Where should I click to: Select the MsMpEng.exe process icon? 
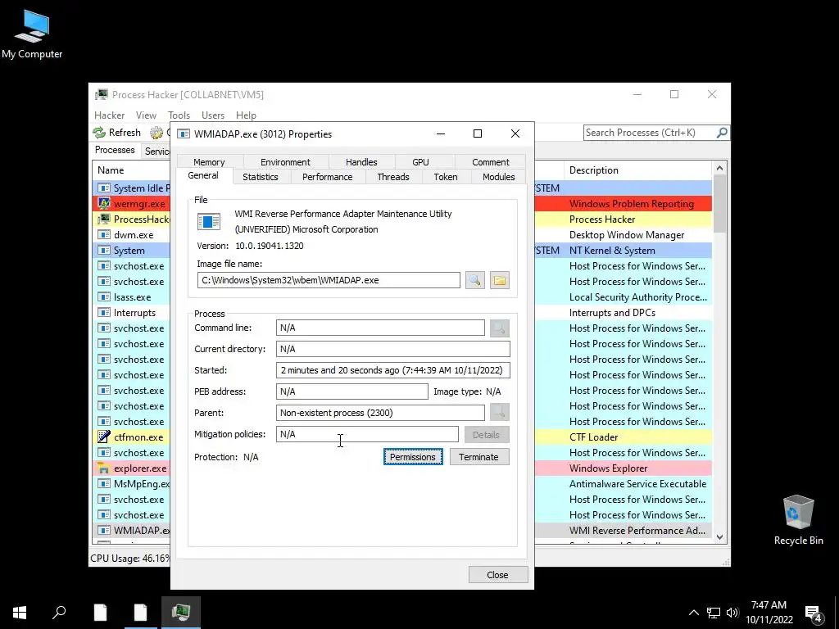pyautogui.click(x=104, y=483)
